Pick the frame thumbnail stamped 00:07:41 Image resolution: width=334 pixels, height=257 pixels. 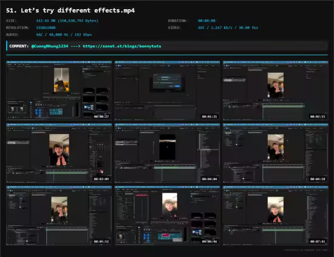(276, 216)
